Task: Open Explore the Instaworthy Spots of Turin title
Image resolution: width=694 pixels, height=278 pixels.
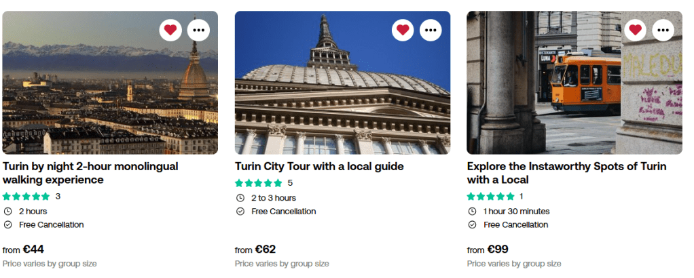Action: (566, 173)
